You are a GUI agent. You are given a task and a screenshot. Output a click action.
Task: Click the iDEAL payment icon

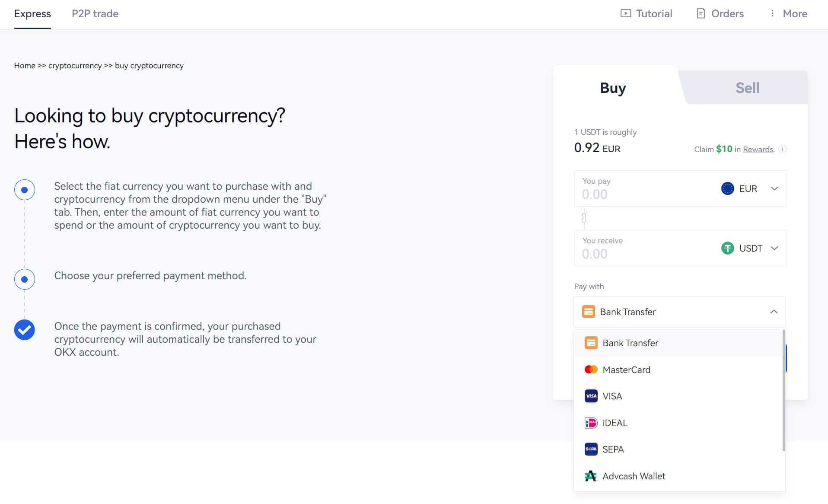[591, 423]
